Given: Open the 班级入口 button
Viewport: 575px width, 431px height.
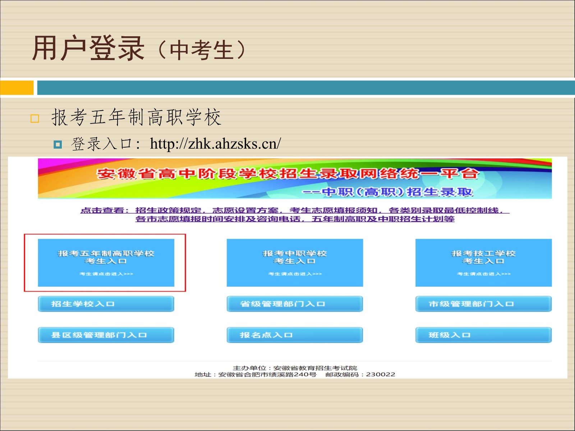Looking at the screenshot, I should [x=483, y=335].
